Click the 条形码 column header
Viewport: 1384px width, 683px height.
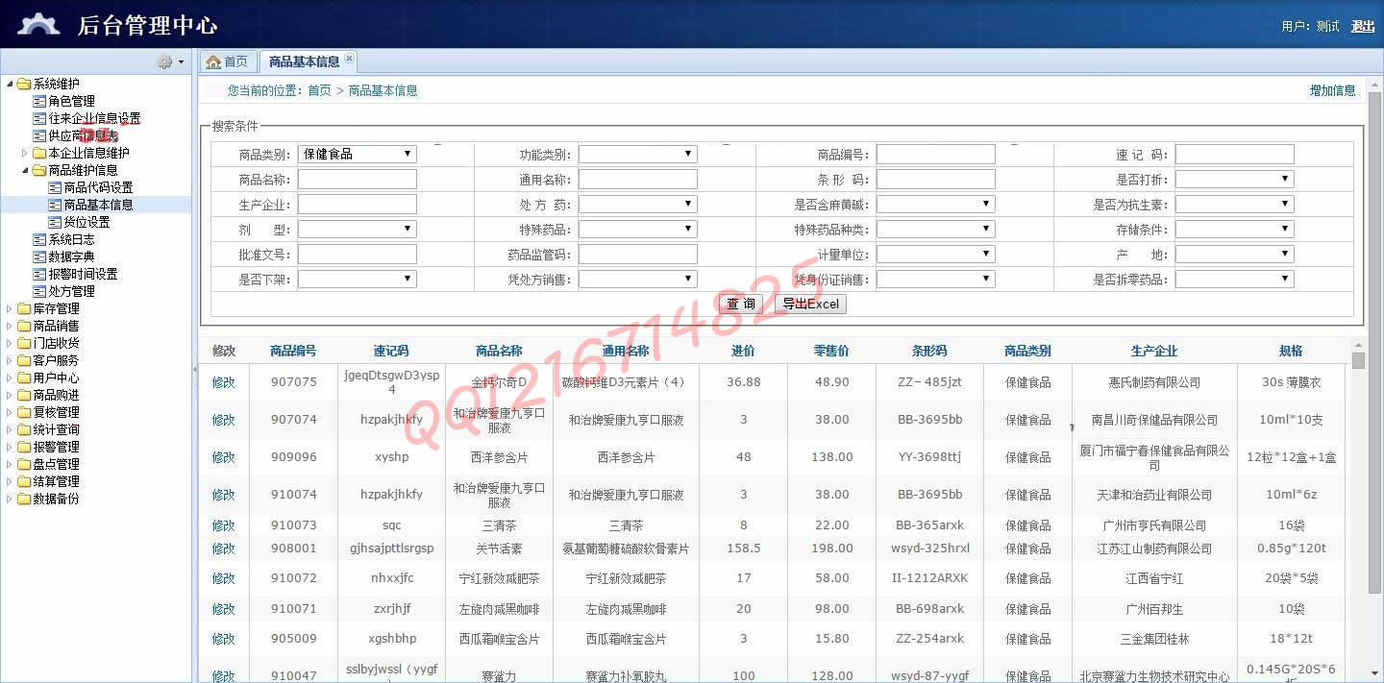(929, 351)
